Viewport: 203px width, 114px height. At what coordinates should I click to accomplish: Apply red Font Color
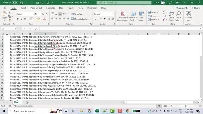pyautogui.click(x=44, y=19)
